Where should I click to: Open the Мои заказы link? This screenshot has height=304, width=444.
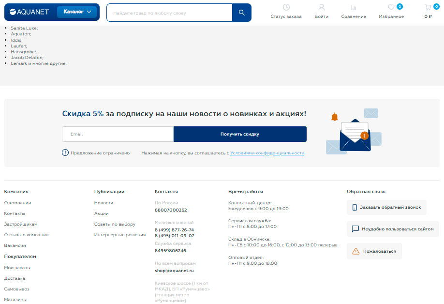[x=17, y=267]
